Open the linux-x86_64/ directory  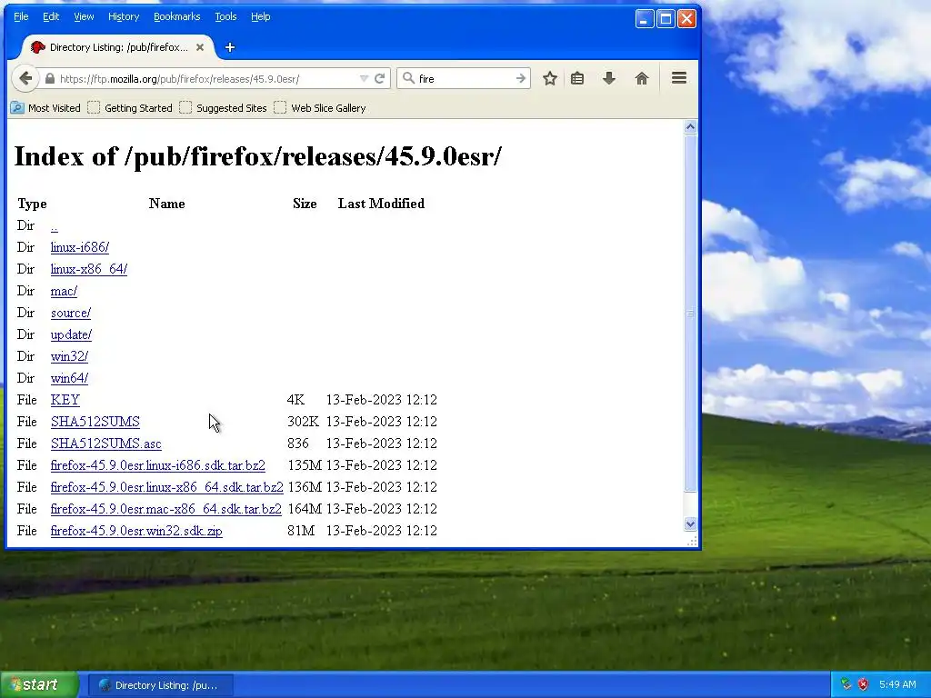tap(88, 269)
